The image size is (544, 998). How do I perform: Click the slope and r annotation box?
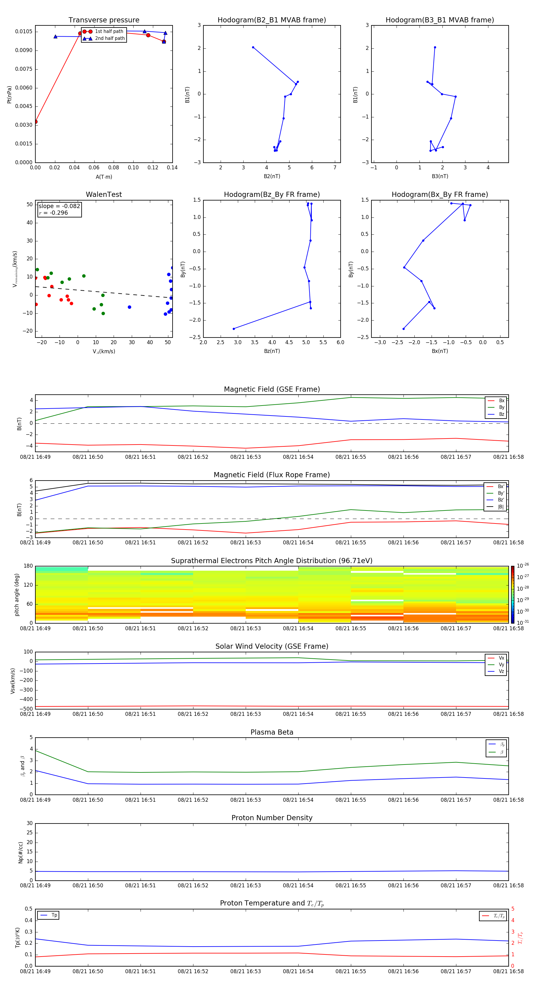59,210
